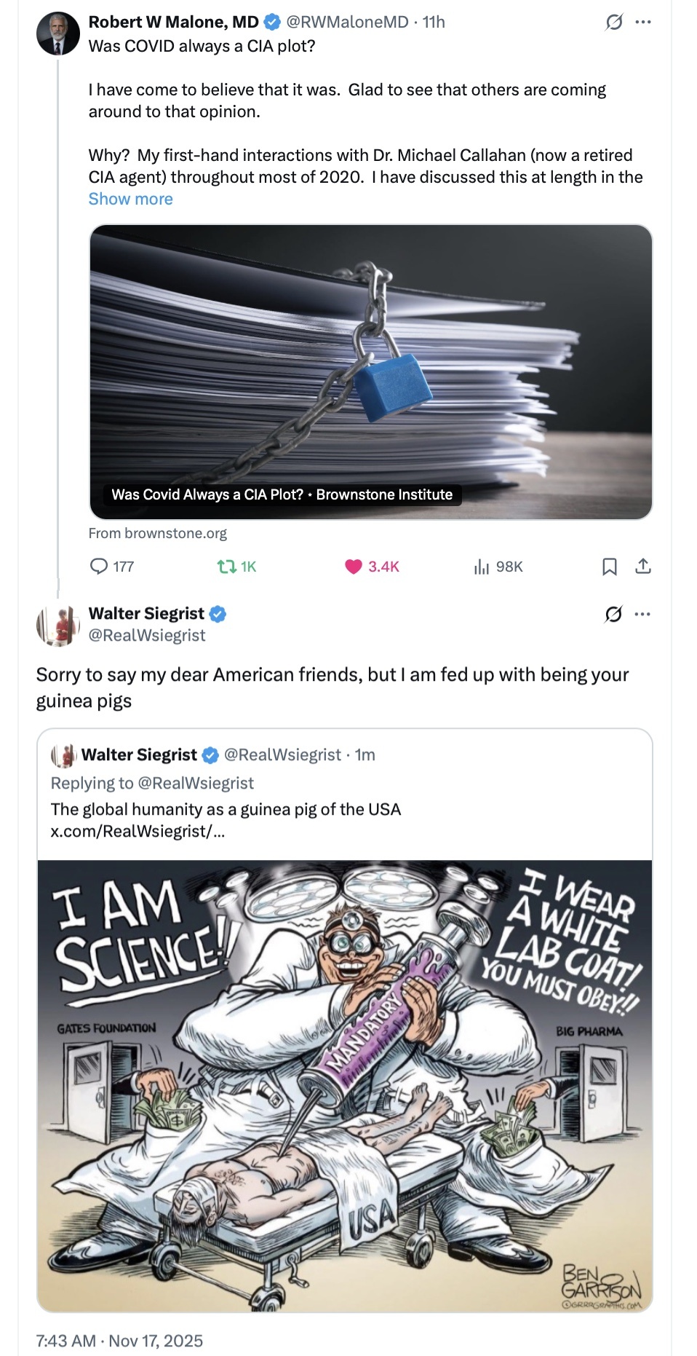Click the Grok icon on Malone's post
This screenshot has height=1356, width=697.
click(x=614, y=23)
